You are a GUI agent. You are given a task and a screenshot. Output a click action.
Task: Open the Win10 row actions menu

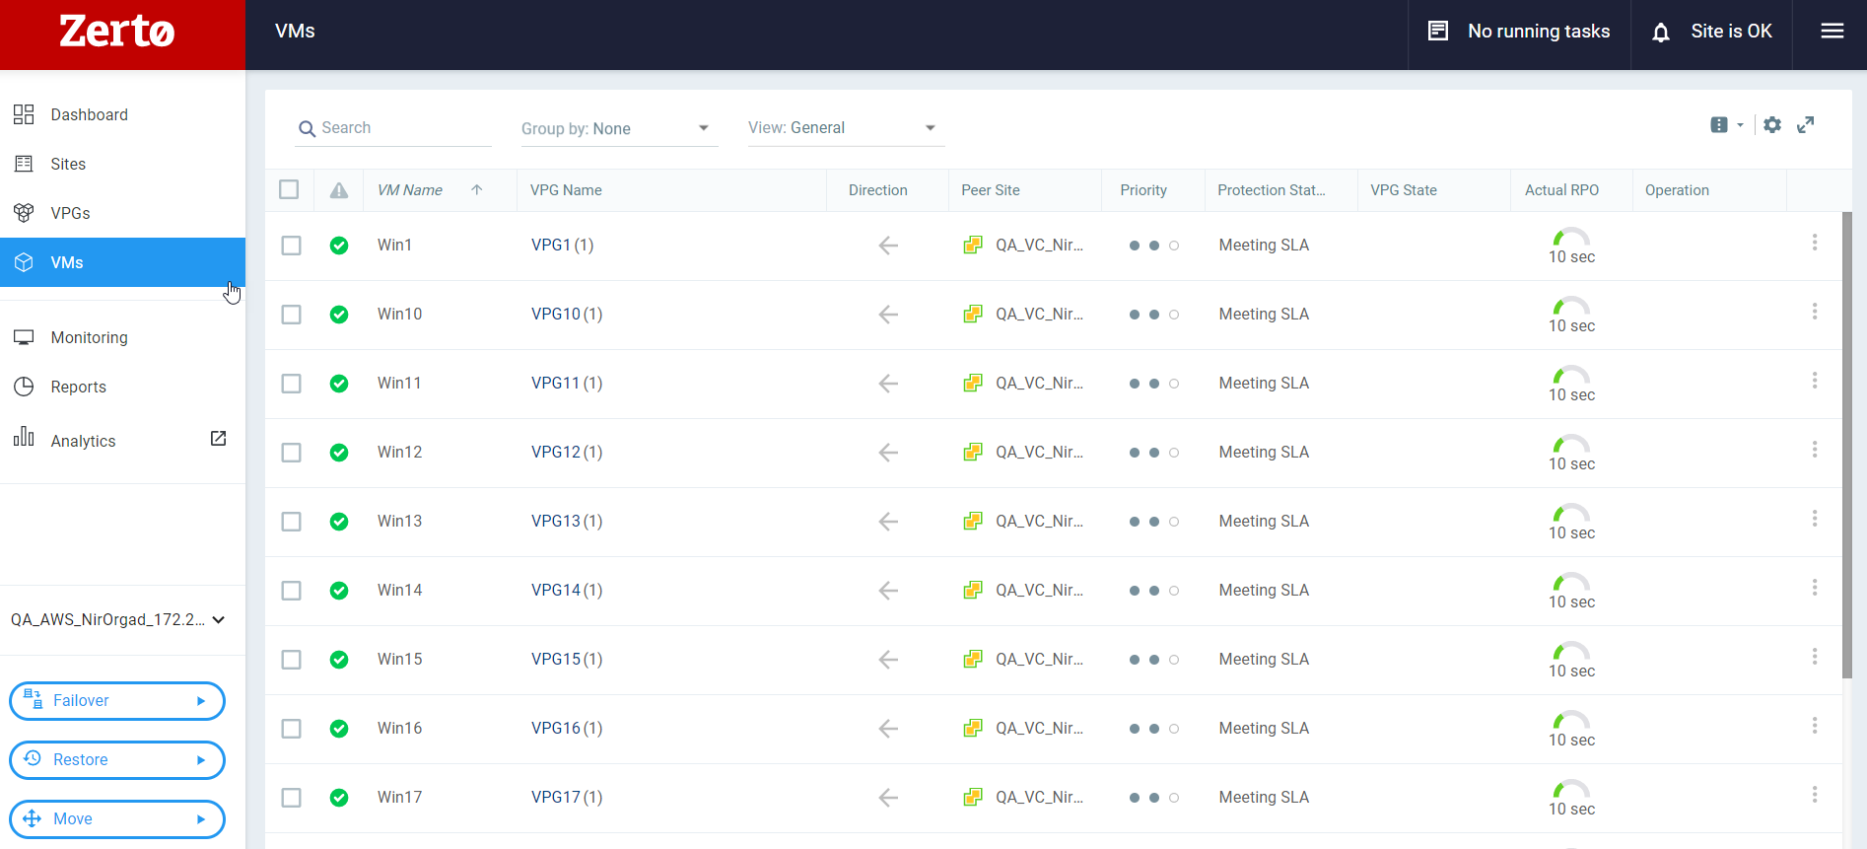[1814, 312]
